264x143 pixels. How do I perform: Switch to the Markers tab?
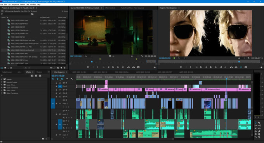tap(39, 72)
